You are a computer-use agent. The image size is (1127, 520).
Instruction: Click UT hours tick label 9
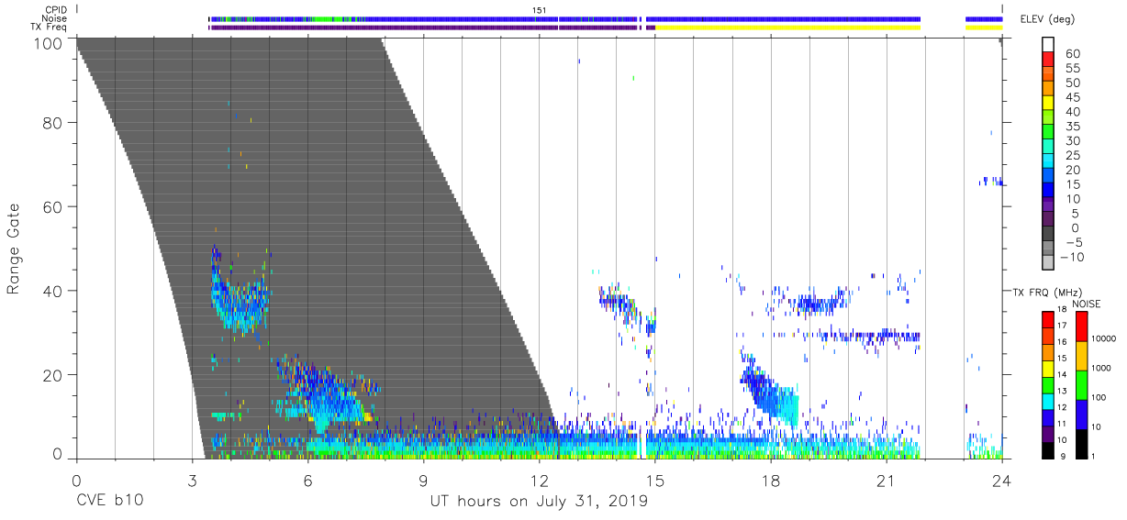pyautogui.click(x=424, y=481)
